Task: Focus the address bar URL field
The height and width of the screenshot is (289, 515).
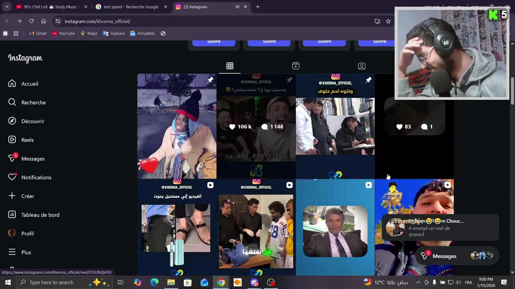Action: (x=217, y=21)
